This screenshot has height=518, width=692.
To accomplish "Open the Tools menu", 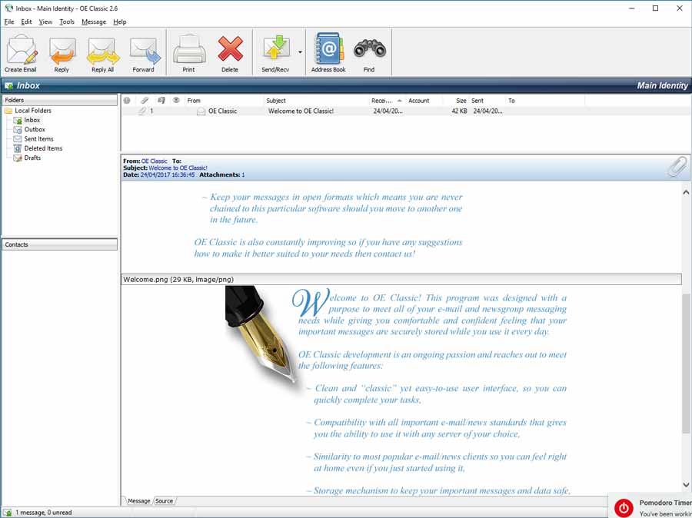I will pos(67,22).
